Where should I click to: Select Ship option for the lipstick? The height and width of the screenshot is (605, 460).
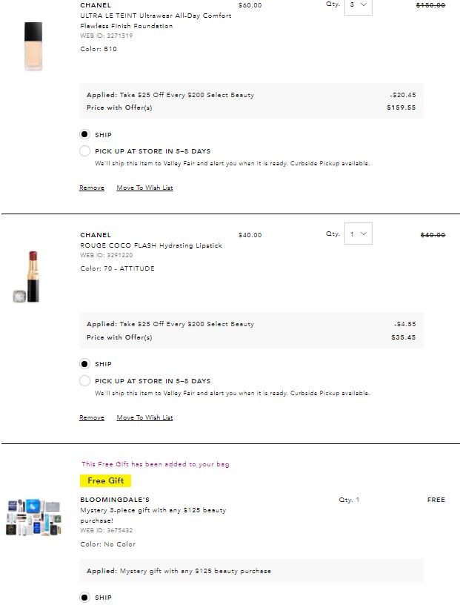84,364
